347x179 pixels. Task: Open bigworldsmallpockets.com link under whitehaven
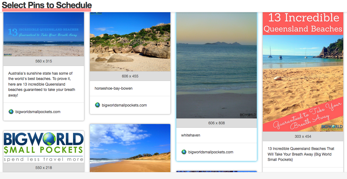point(211,152)
